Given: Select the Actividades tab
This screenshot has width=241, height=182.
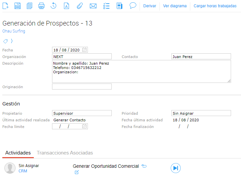Looking at the screenshot, I should [18, 153].
